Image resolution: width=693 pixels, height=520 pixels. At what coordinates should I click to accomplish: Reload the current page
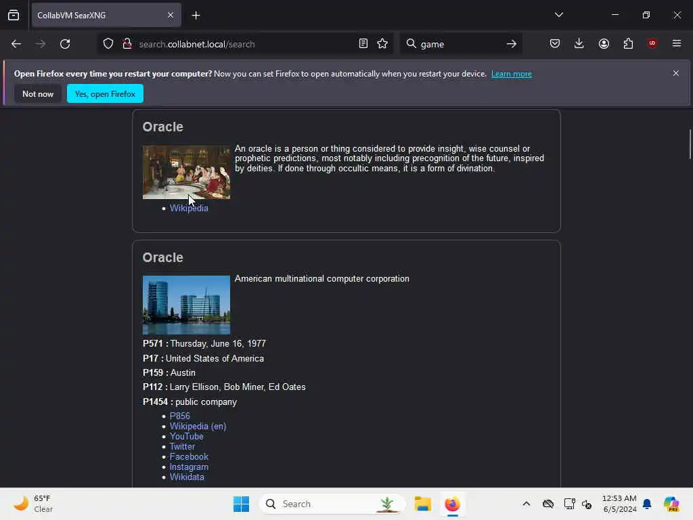[65, 44]
